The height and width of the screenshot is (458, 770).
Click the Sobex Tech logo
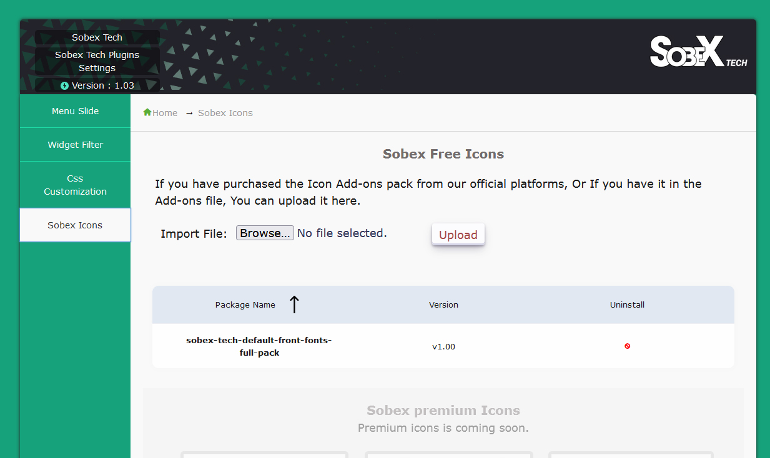click(x=698, y=52)
